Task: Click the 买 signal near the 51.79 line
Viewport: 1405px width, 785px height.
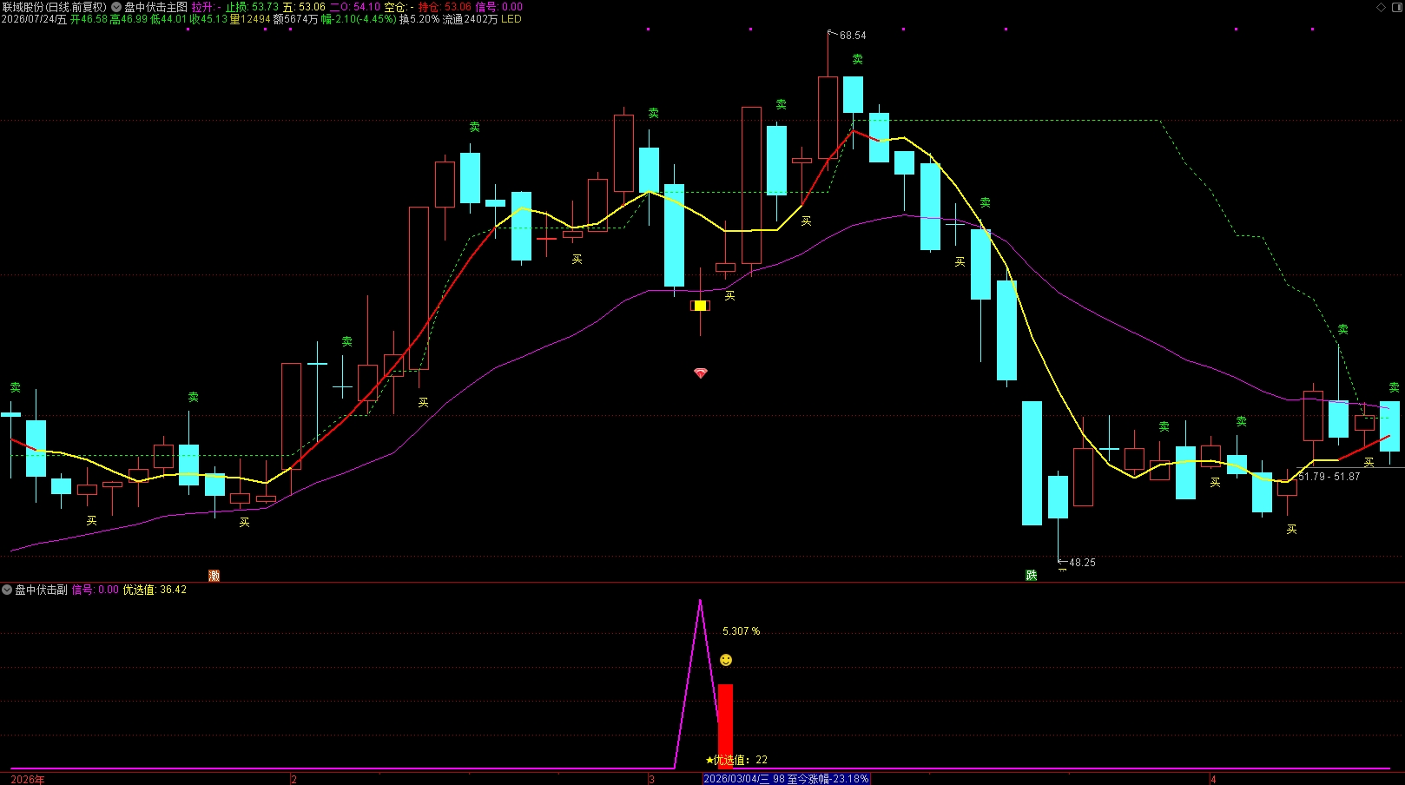Action: (1369, 463)
